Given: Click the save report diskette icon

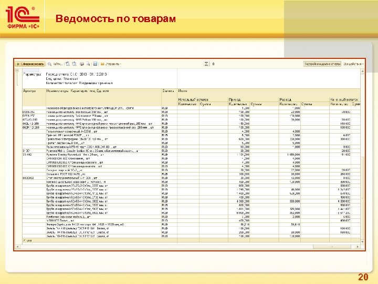Looking at the screenshot, I should pos(95,64).
